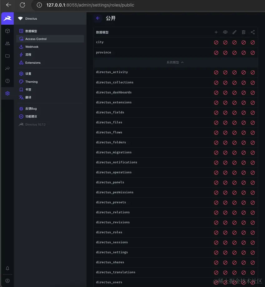Screen dimensions: 265x287
Task: Toggle create permission for city collection
Action: [x=216, y=42]
